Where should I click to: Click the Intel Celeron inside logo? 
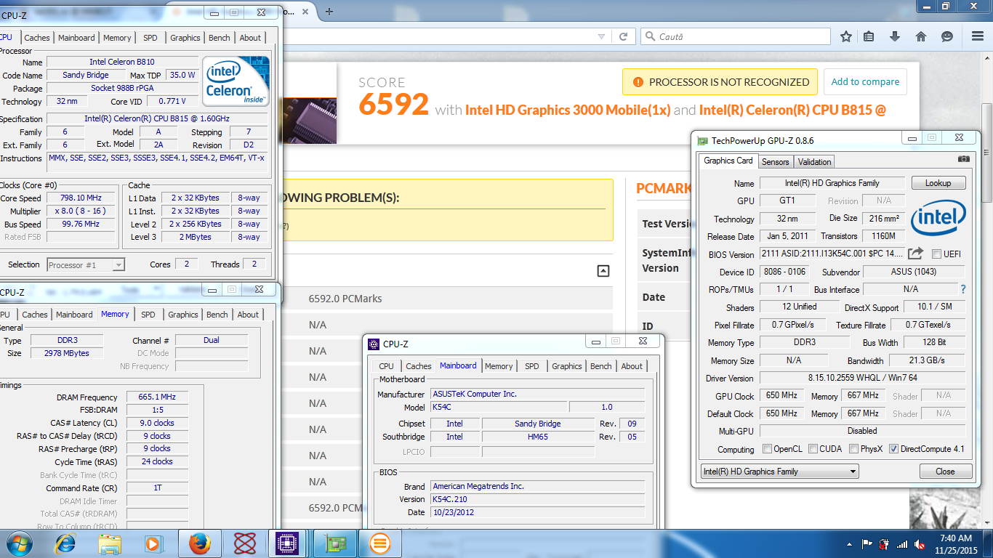pyautogui.click(x=236, y=81)
